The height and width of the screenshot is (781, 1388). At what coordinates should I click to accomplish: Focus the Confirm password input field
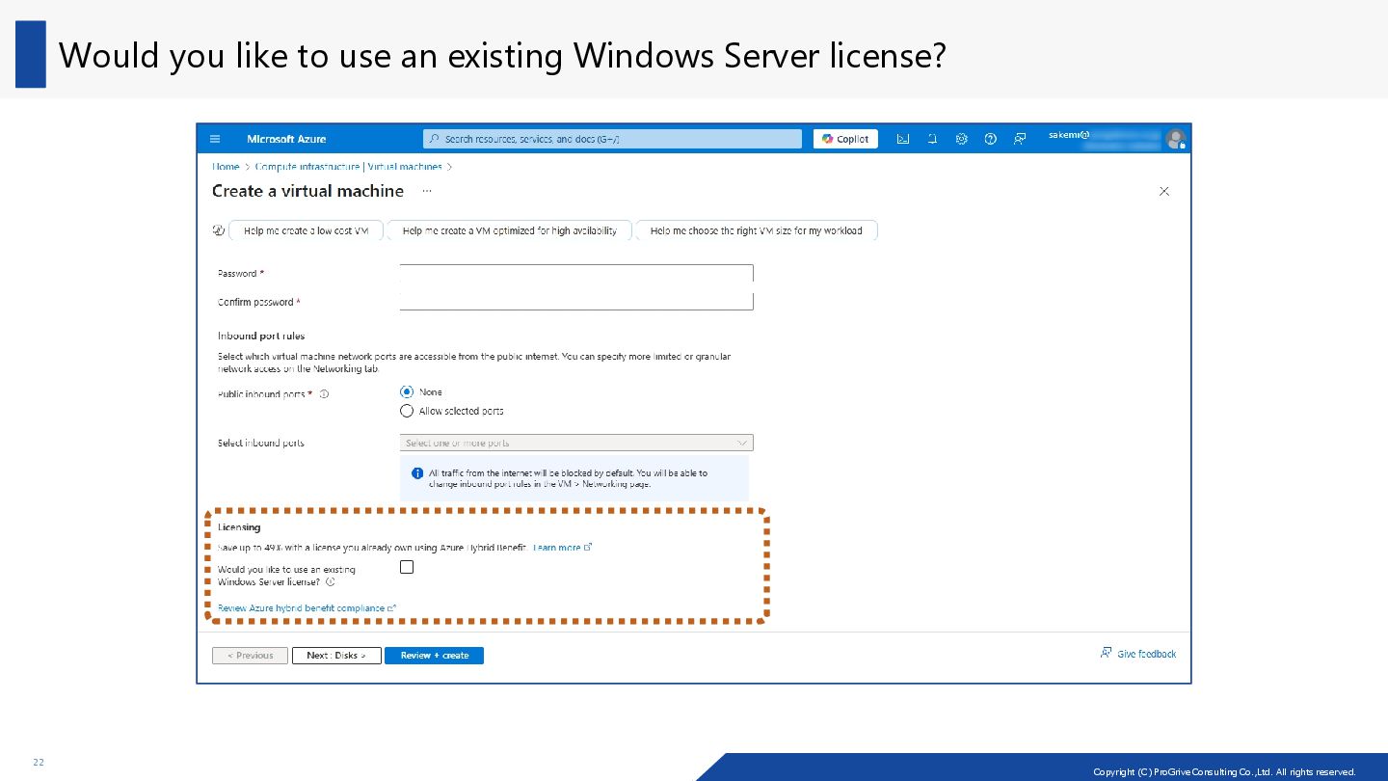pyautogui.click(x=576, y=302)
